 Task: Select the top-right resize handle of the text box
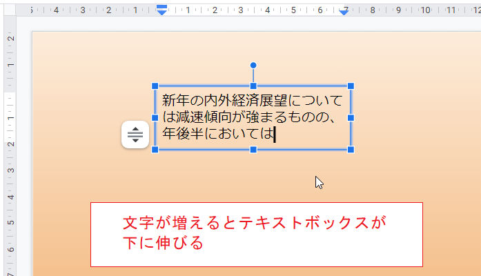351,86
